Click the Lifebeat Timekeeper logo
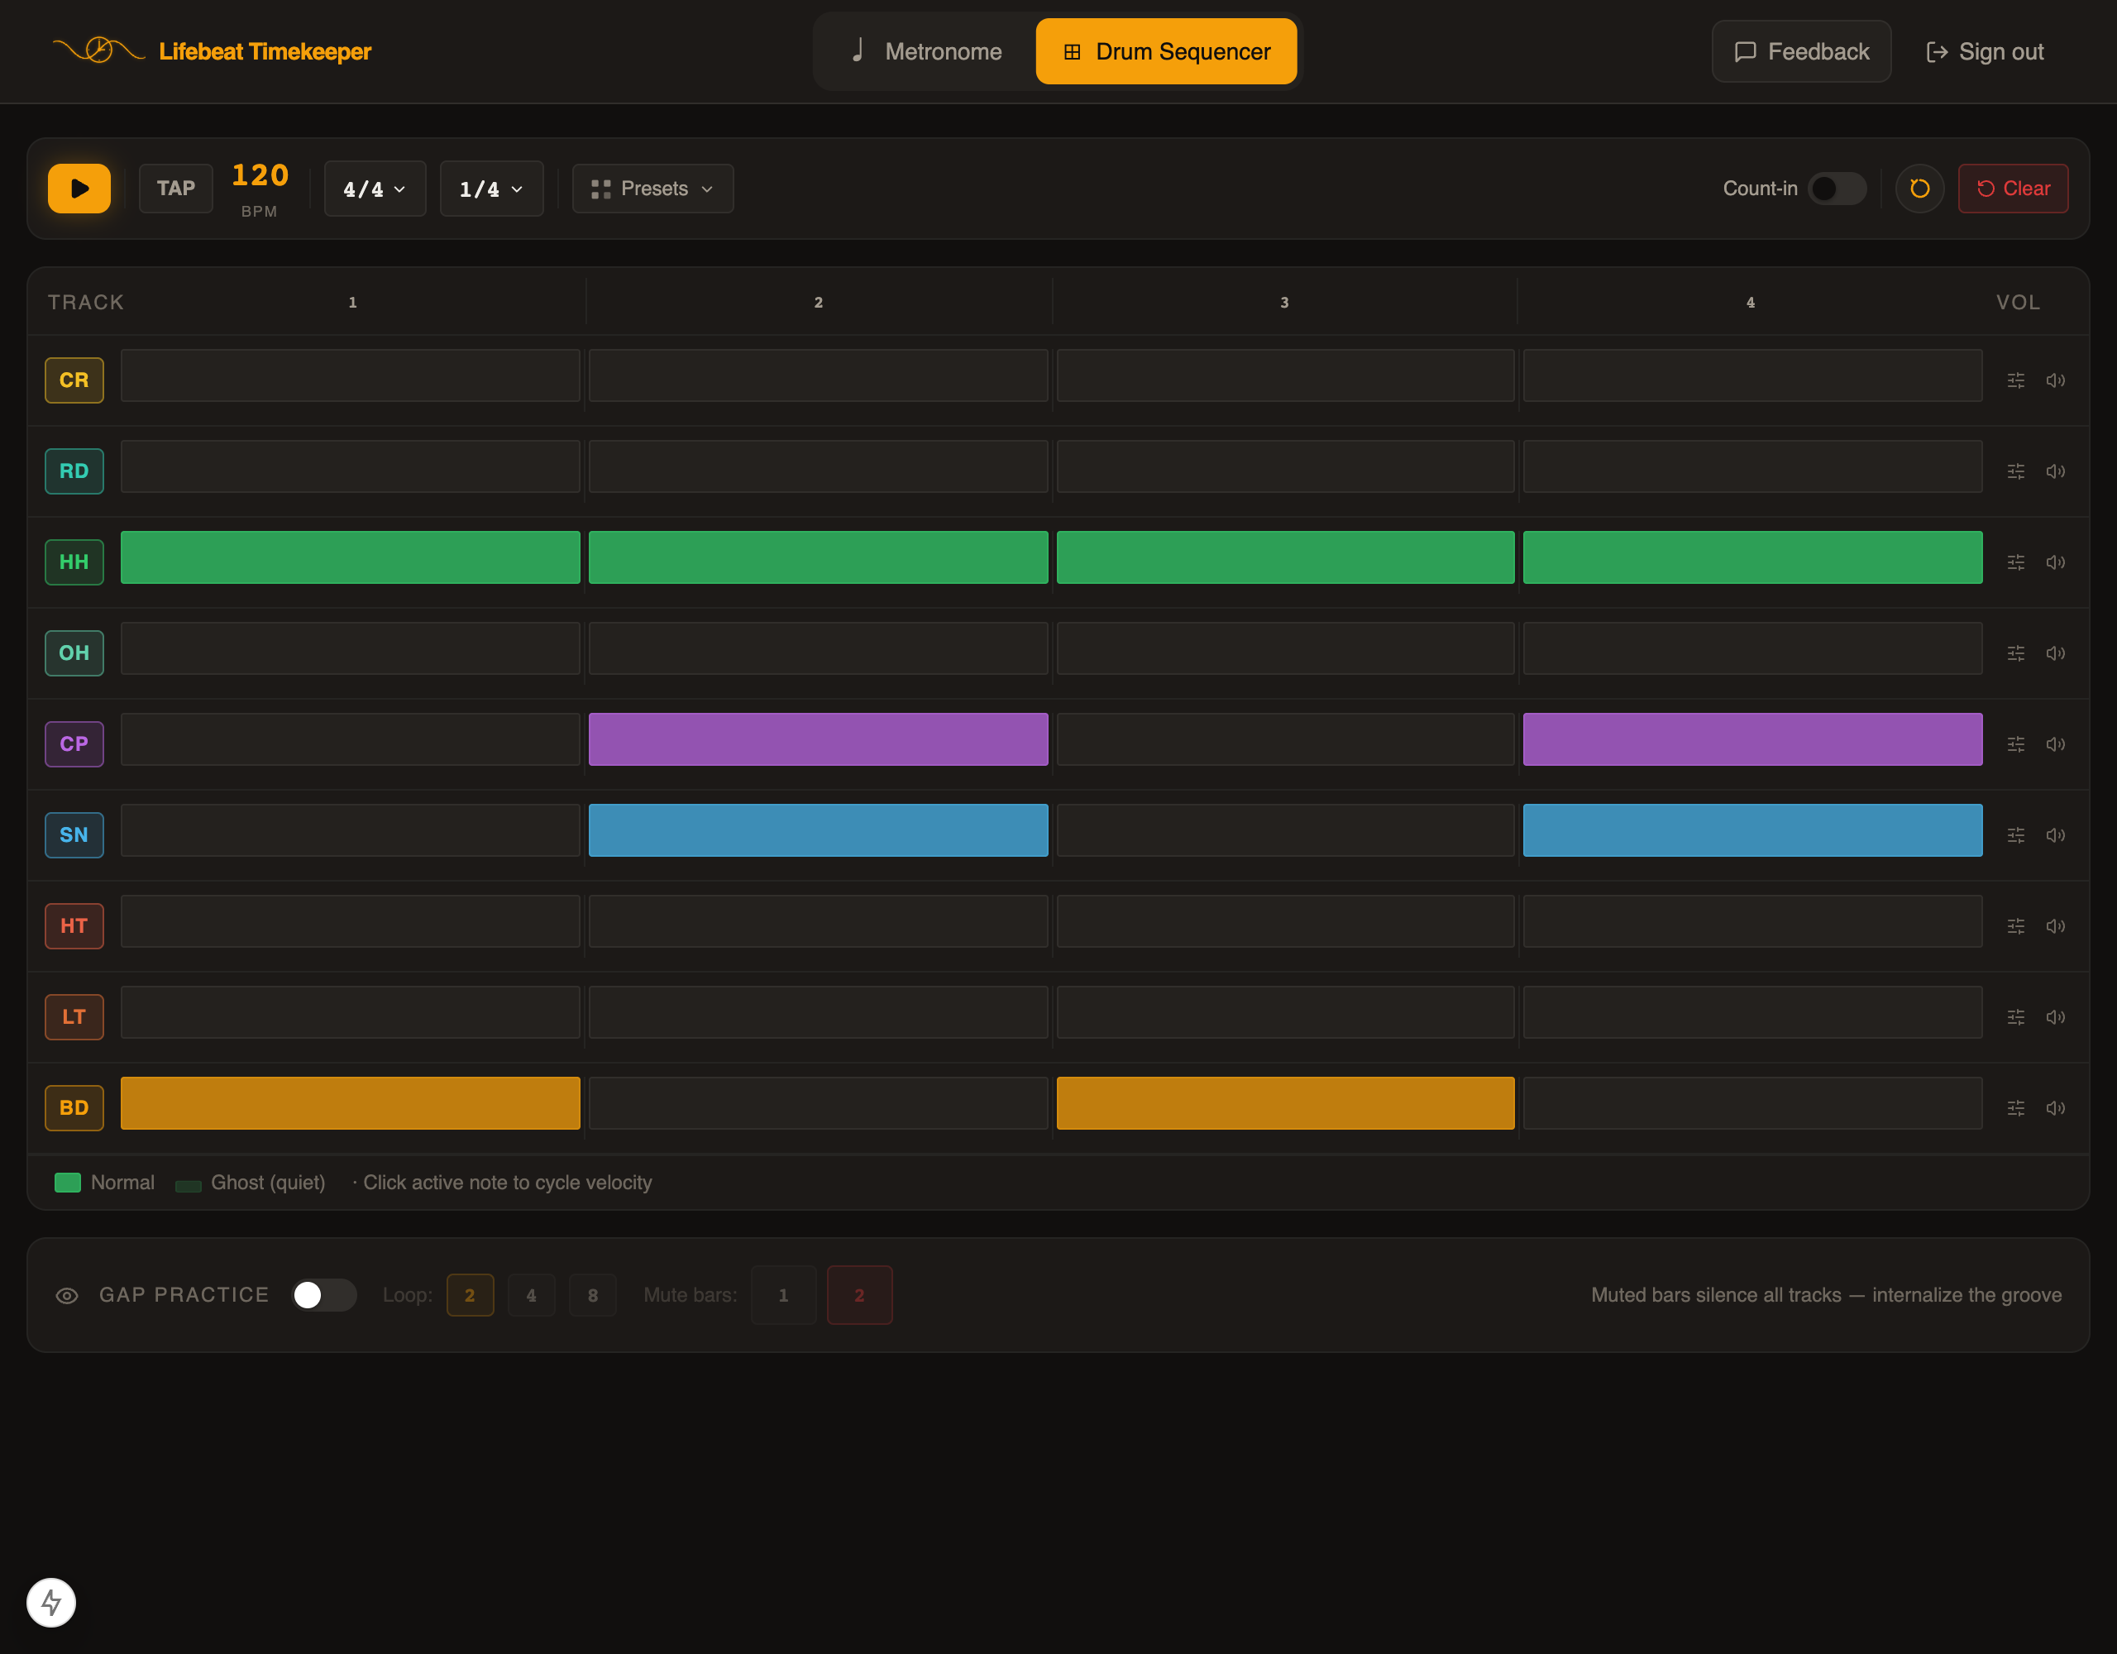The image size is (2117, 1654). [212, 50]
